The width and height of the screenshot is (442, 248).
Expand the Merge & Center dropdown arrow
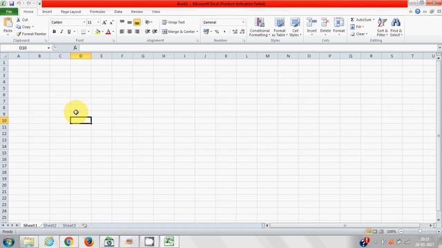pyautogui.click(x=198, y=32)
